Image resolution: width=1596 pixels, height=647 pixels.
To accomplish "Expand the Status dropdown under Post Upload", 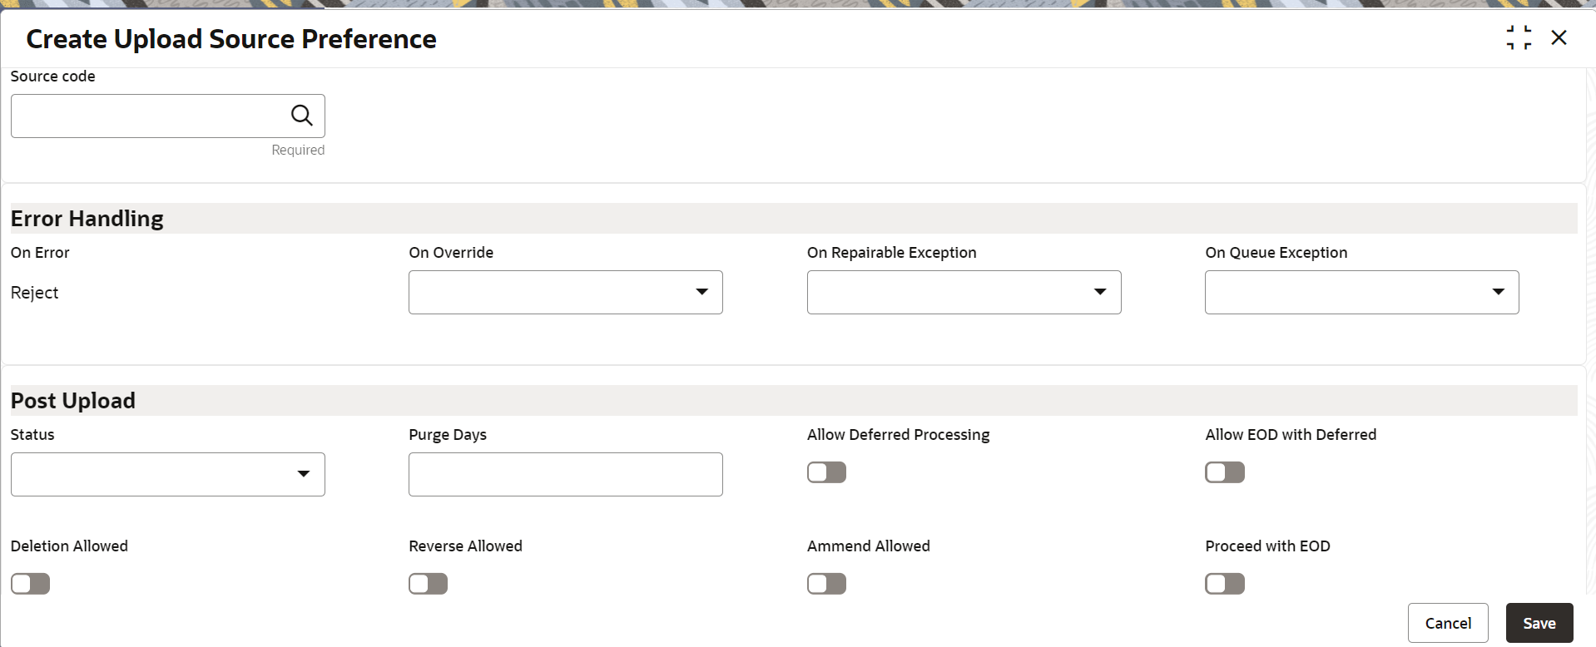I will [x=167, y=474].
